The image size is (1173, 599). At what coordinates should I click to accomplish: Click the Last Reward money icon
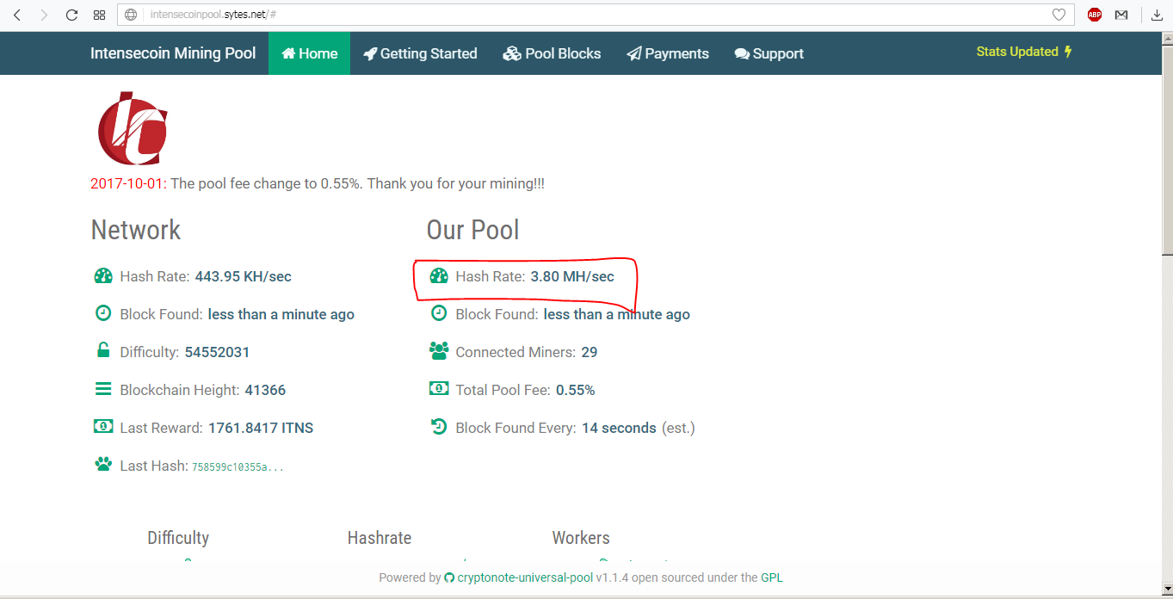103,426
